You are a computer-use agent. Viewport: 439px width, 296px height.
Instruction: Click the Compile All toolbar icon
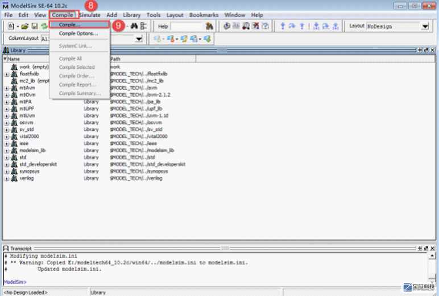click(x=237, y=26)
